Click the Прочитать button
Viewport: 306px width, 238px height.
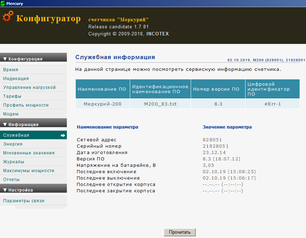click(180, 232)
